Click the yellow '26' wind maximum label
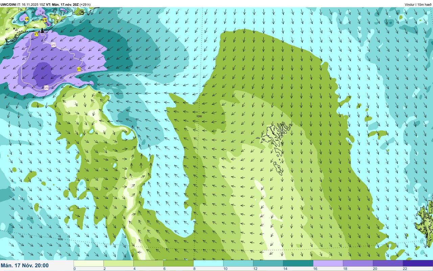This screenshot has width=433, height=271. click(27, 19)
